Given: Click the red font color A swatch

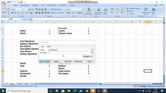Looking at the screenshot, I should coord(31,13).
